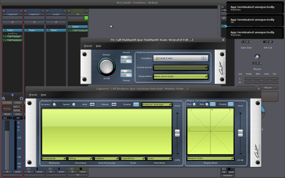The height and width of the screenshot is (178, 285).
Task: Click the Accuracy knob in Calf Analyzer
Action: point(55,104)
